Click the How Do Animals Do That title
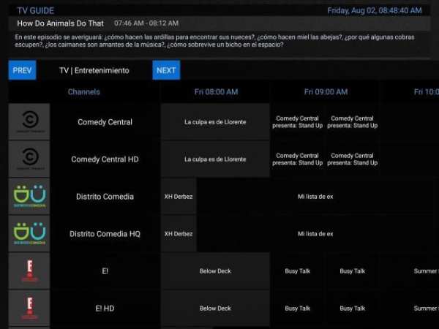The height and width of the screenshot is (329, 439). pos(61,23)
